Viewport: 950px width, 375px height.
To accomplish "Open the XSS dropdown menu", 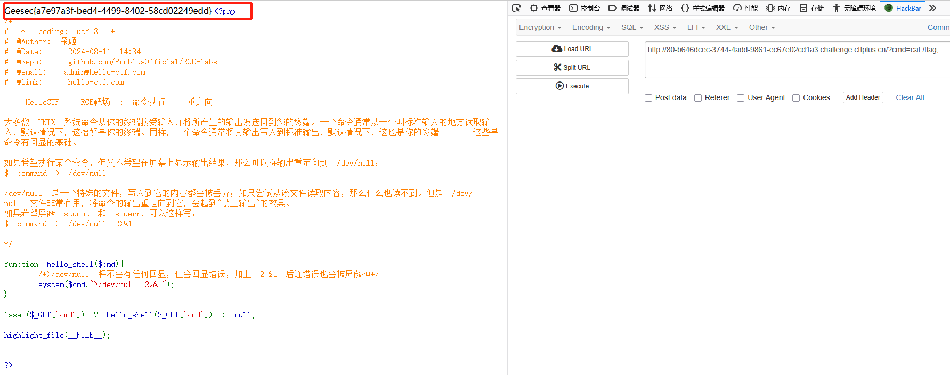I will tap(665, 27).
